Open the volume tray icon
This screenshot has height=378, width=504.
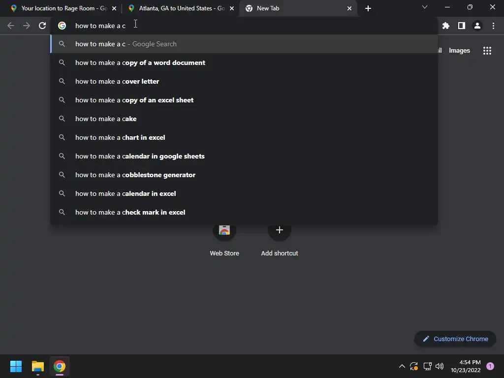click(x=440, y=366)
